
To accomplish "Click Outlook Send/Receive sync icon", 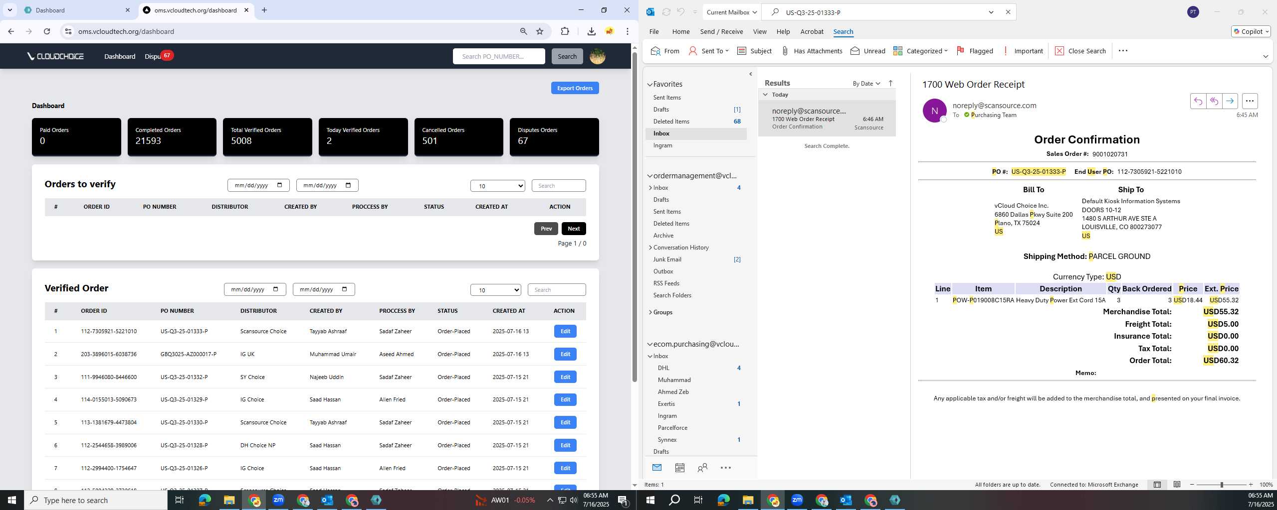I will [666, 12].
